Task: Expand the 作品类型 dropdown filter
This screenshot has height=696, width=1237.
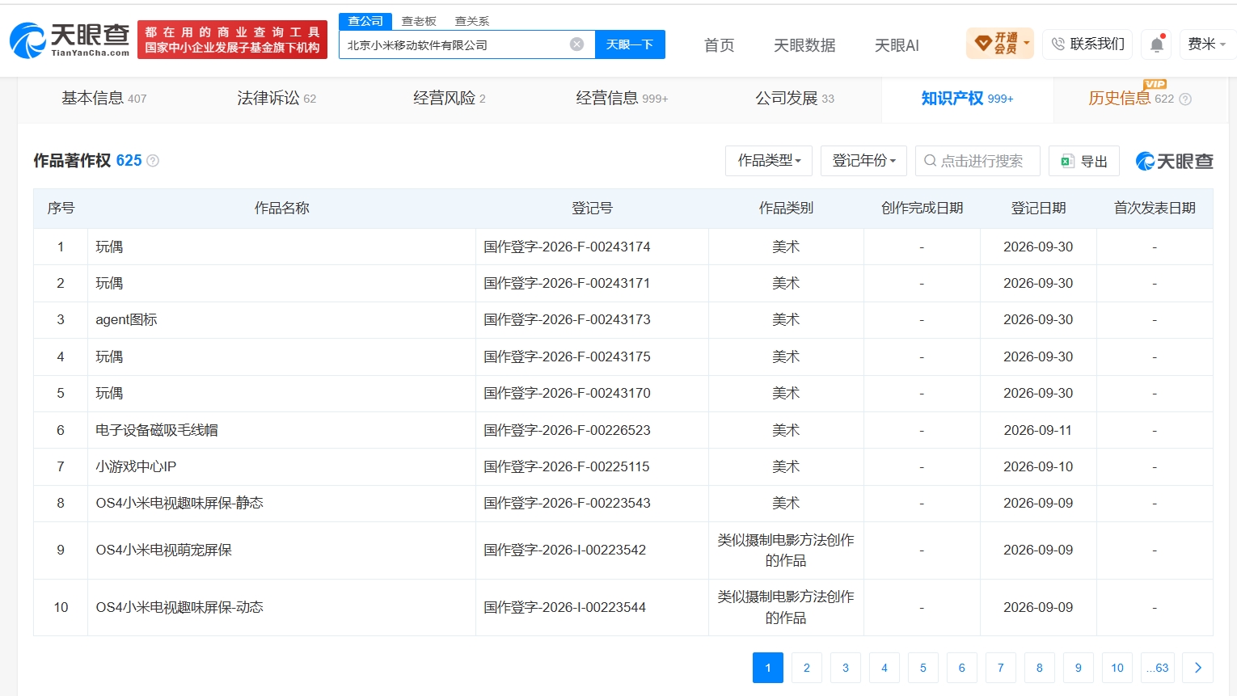Action: (x=770, y=161)
